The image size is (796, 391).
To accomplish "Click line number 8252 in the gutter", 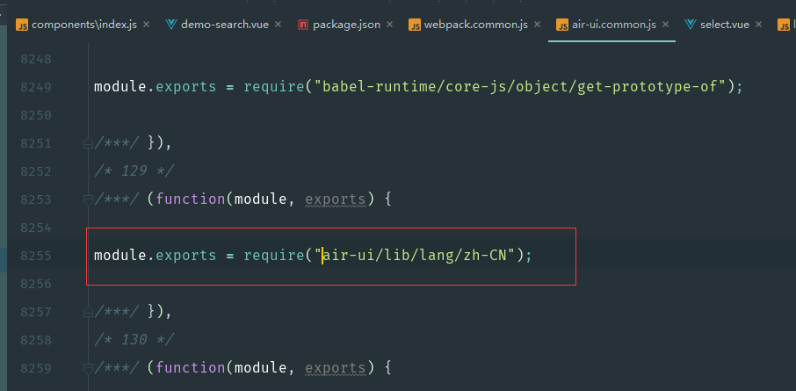I will [36, 171].
